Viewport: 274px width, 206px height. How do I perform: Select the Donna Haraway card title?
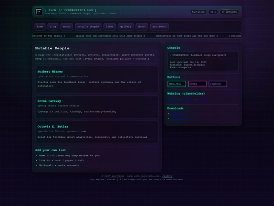pos(49,101)
